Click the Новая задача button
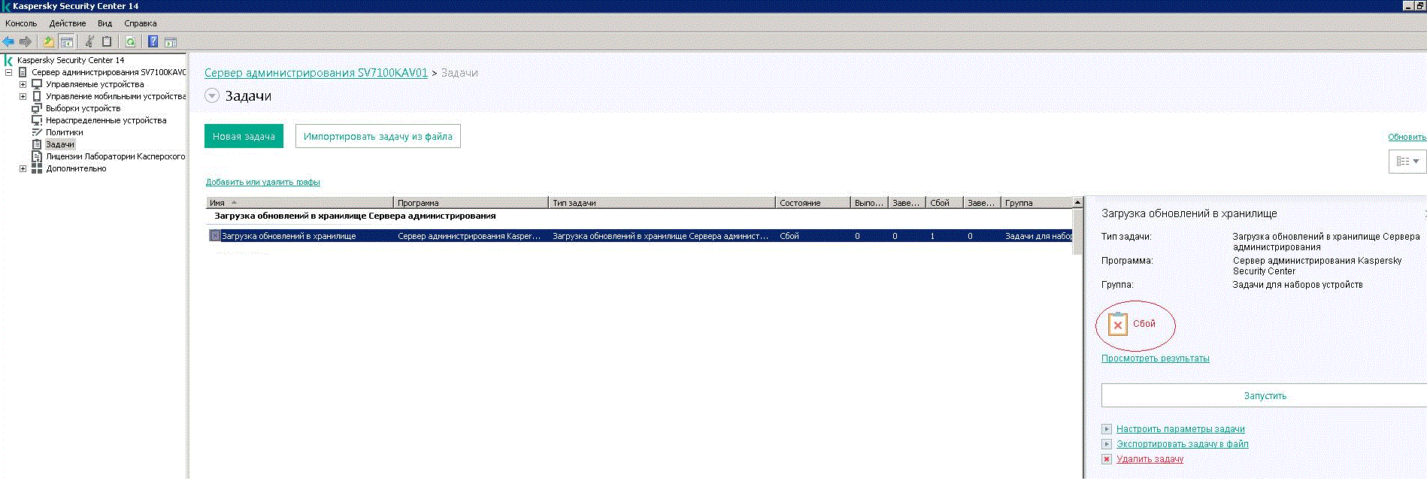The image size is (1427, 487). [x=244, y=136]
